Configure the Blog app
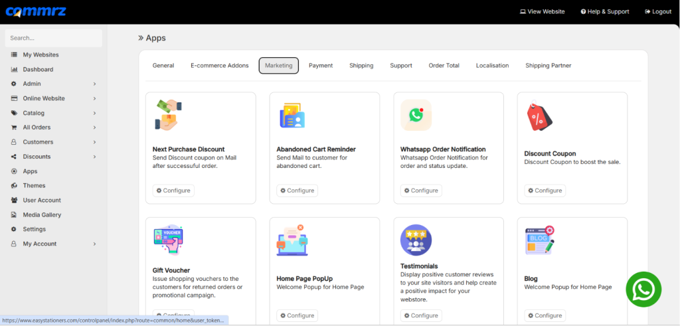Viewport: 680px width, 326px height. (x=545, y=315)
